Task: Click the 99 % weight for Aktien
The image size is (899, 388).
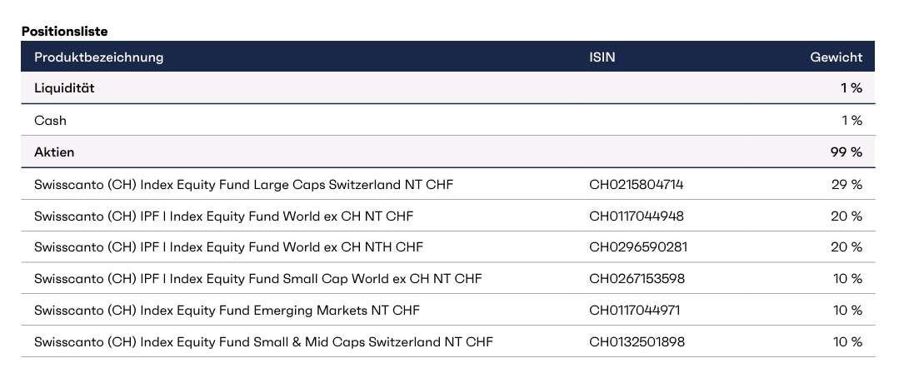Action: pyautogui.click(x=845, y=152)
